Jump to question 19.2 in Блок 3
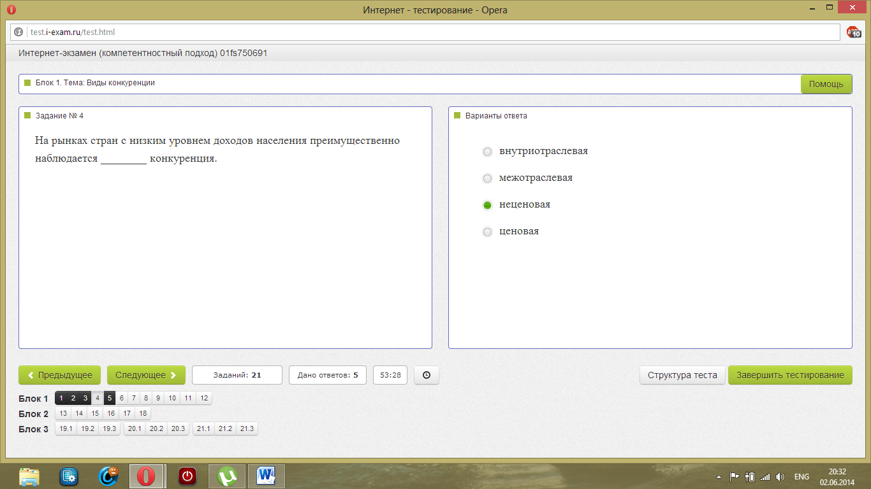 88,429
